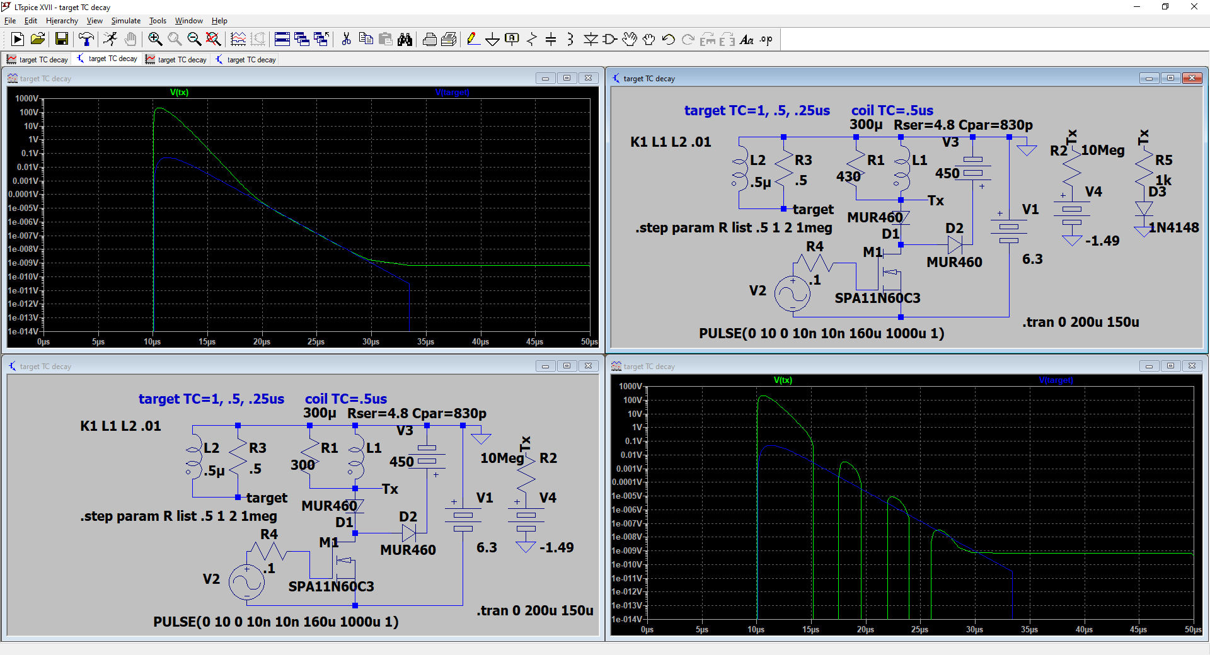Click the .tran directive in top-right schematic

(x=1080, y=322)
